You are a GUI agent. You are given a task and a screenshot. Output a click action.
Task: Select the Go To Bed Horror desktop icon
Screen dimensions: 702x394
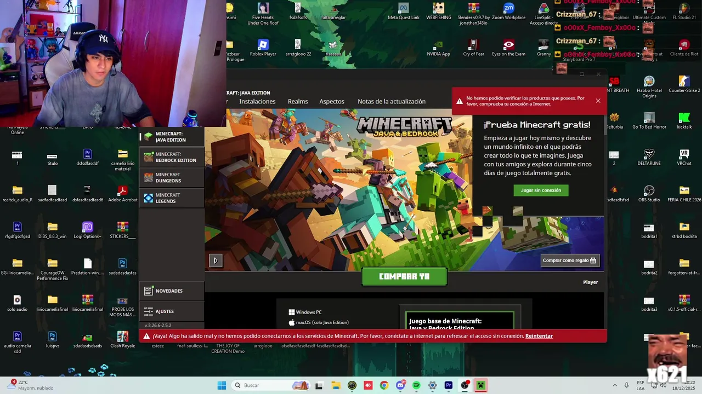click(x=649, y=121)
